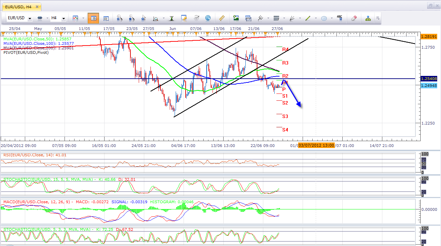Click the S2 pivot level label
Screen dimensions: 441x246
coord(285,103)
